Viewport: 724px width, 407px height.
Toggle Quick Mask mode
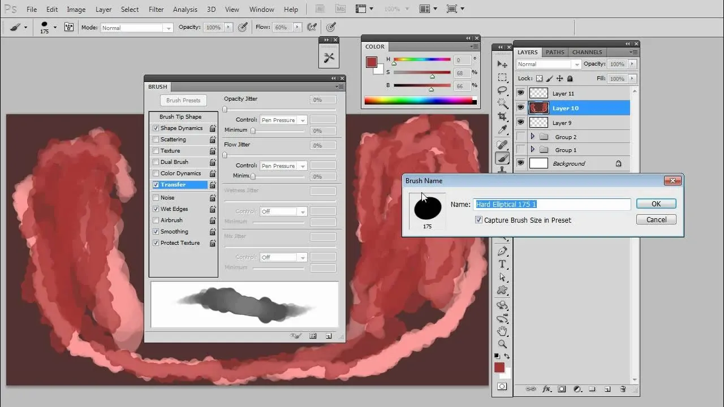click(502, 387)
